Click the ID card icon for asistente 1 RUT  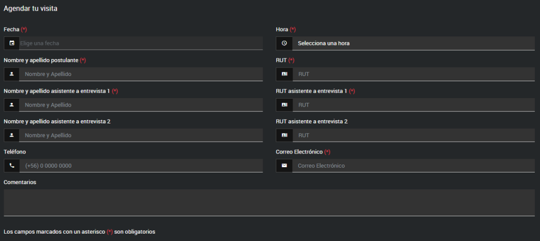[x=284, y=104]
